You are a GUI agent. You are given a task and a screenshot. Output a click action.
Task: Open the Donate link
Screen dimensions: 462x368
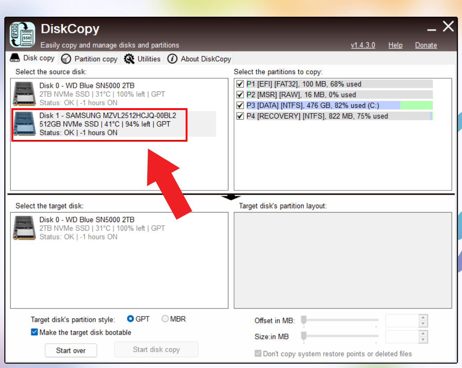pyautogui.click(x=426, y=45)
